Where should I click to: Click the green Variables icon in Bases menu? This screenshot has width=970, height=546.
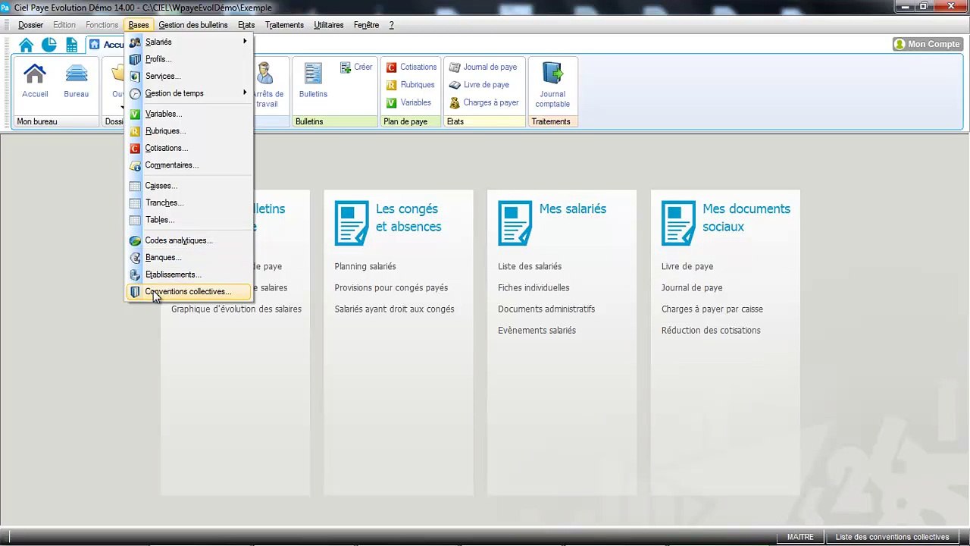click(135, 114)
